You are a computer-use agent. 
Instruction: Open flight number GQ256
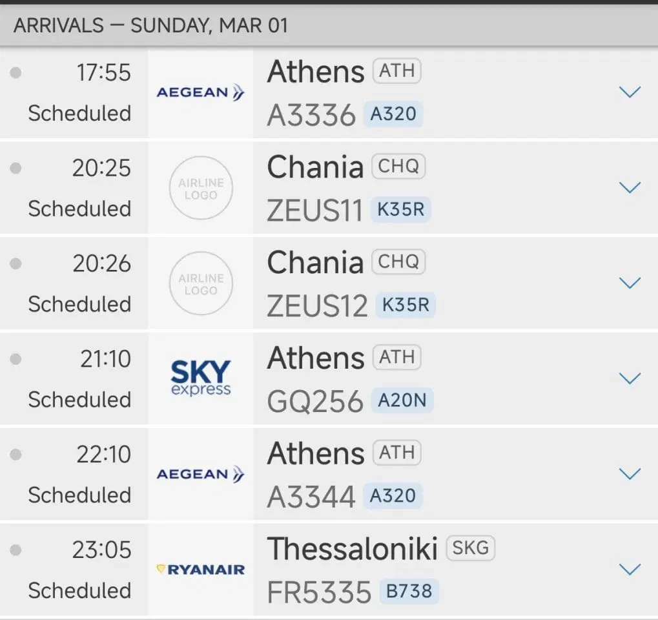[315, 402]
